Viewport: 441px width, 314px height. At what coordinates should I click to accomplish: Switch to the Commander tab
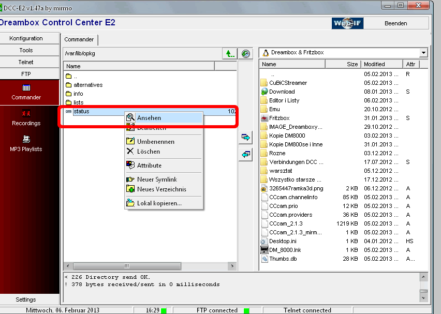pos(79,39)
